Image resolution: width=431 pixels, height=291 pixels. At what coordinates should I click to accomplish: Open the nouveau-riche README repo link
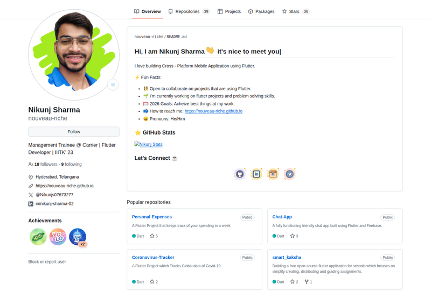(x=149, y=37)
